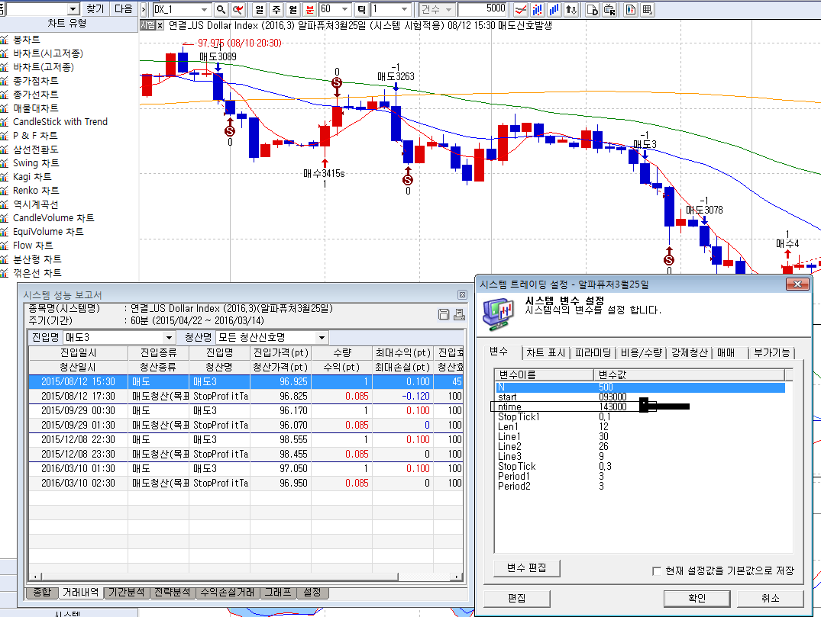Click the up-down arrows toolbar icon
Viewport: 821px width, 617px height.
tap(570, 9)
